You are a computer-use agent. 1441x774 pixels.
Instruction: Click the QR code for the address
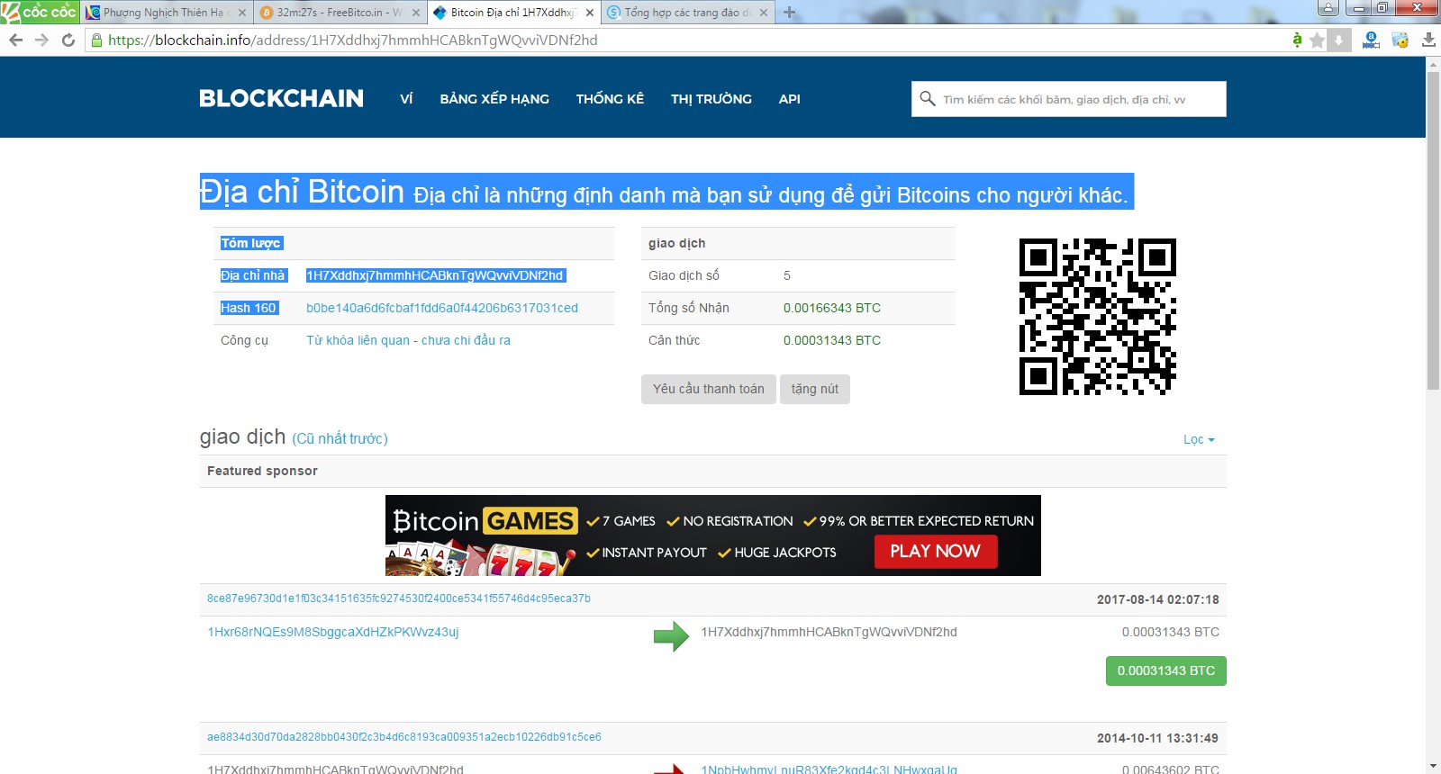(x=1098, y=317)
